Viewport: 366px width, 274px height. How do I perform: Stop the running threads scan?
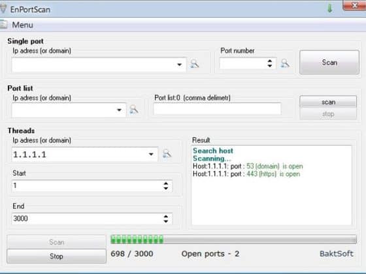56,256
